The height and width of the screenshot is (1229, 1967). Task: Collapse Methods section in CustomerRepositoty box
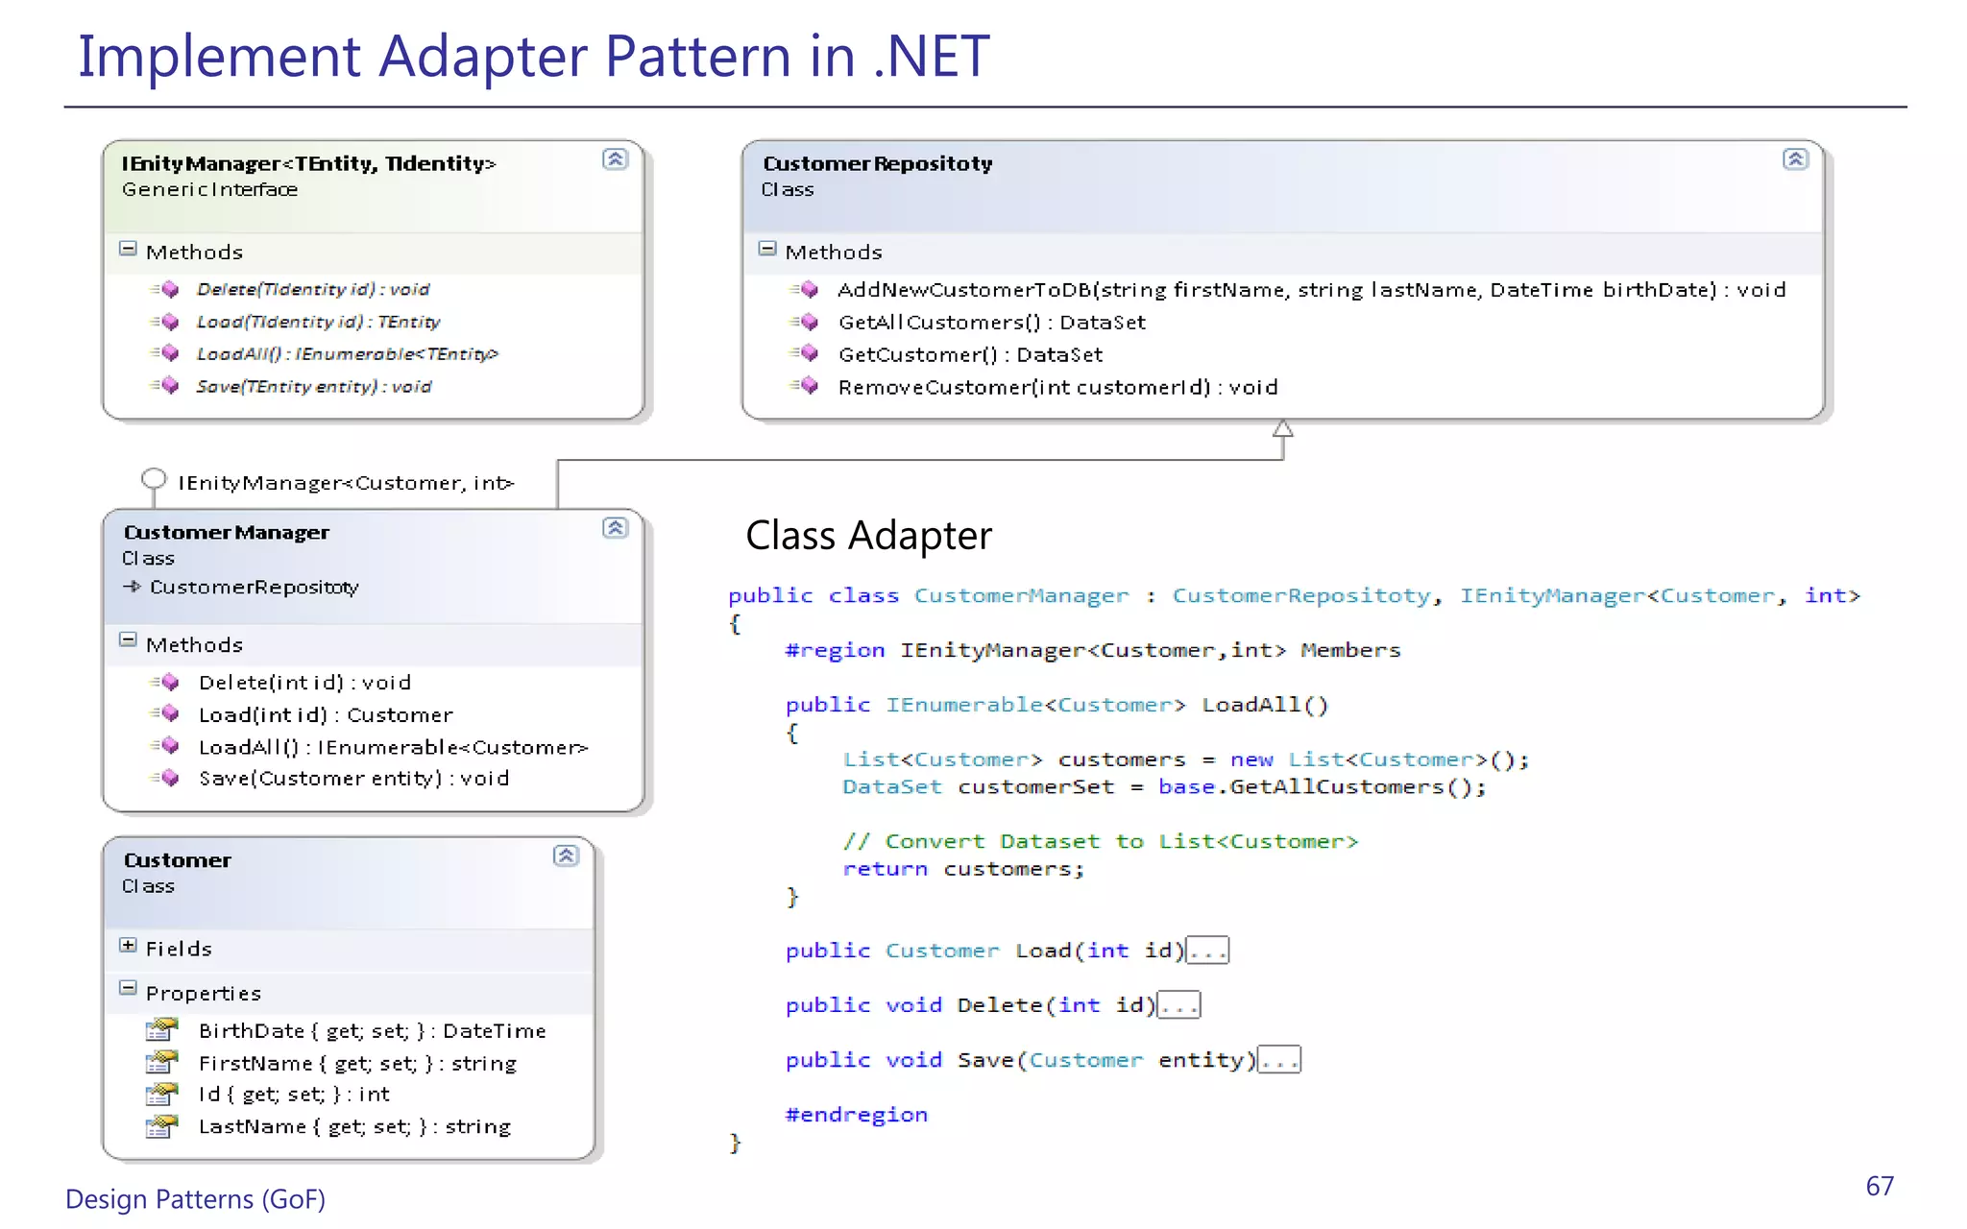point(766,249)
